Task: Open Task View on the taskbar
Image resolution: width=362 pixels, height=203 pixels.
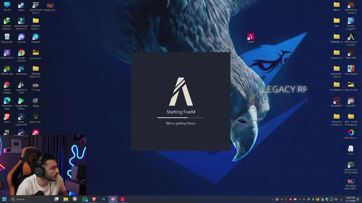Action: (56, 199)
